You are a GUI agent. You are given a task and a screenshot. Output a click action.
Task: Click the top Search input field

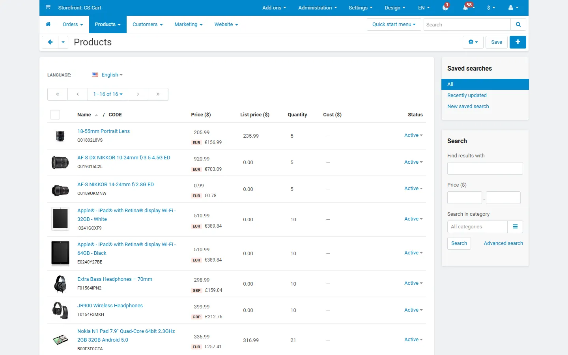(467, 24)
